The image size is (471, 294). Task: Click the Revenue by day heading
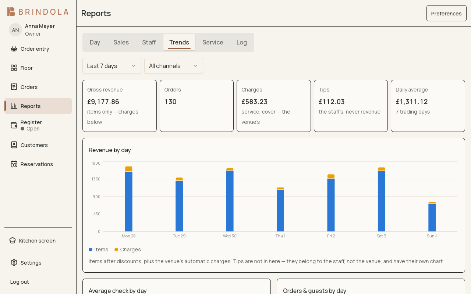pos(110,150)
